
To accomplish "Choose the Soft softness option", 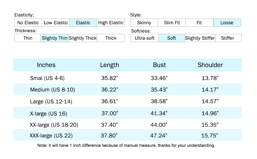I will click(x=172, y=38).
